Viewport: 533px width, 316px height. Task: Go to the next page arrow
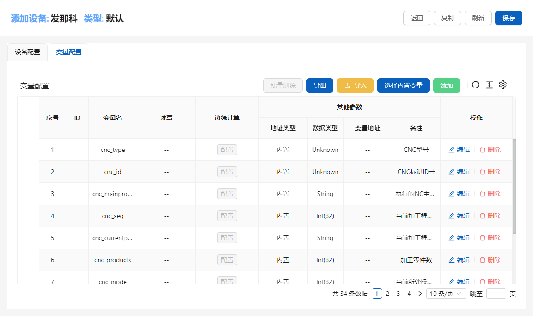click(x=420, y=294)
